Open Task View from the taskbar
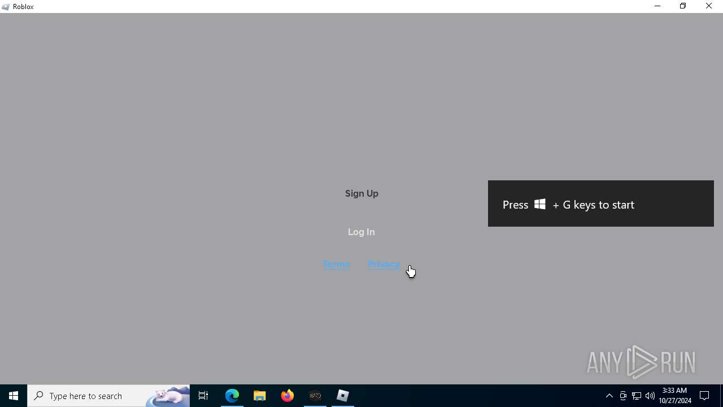 (203, 396)
